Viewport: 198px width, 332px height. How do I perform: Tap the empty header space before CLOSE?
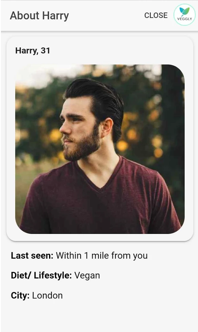[x=107, y=16]
